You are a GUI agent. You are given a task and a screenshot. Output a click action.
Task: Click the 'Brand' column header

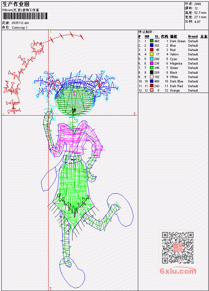point(193,37)
